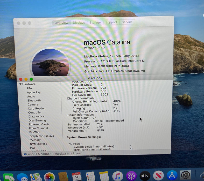Select Camera in the Hardware list

(33, 104)
